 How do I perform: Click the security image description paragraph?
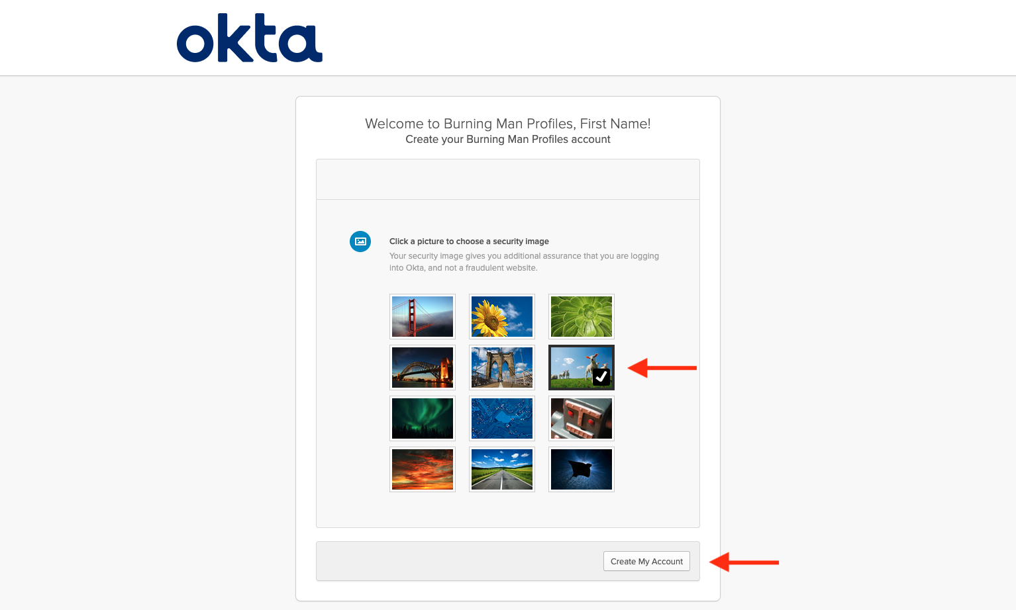tap(524, 262)
